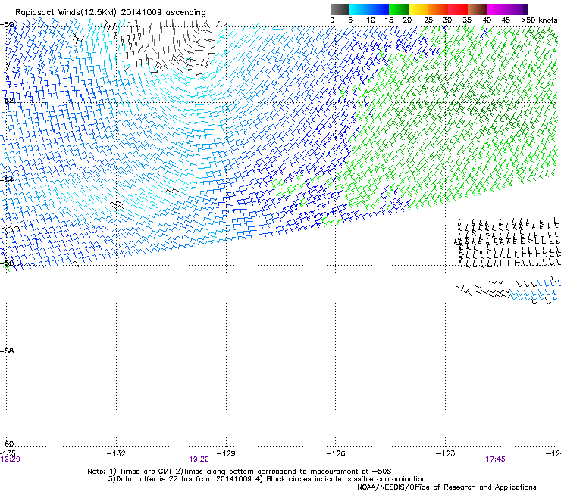This screenshot has width=561, height=492.
Task: Click the latitude label '-58'
Action: 7,351
